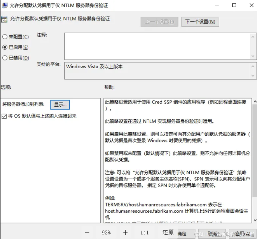The height and width of the screenshot is (239, 257).
Task: Click the zoom out minus button
Action: [x=87, y=232]
